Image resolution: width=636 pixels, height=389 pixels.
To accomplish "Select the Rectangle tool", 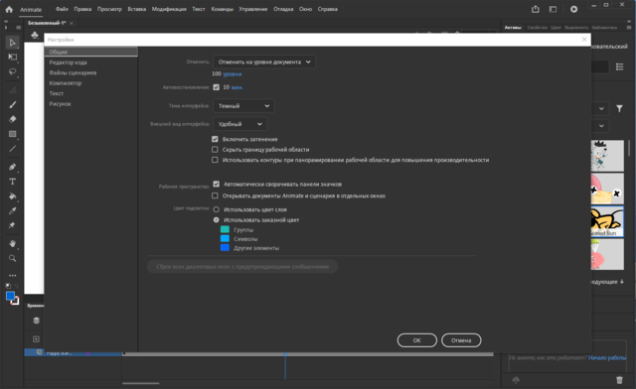I will point(13,134).
